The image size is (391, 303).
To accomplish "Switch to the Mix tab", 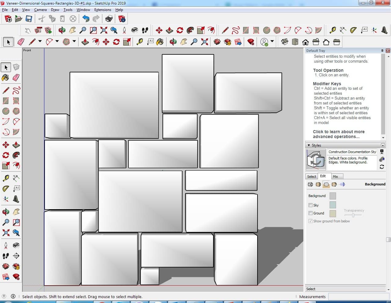I will pos(335,177).
